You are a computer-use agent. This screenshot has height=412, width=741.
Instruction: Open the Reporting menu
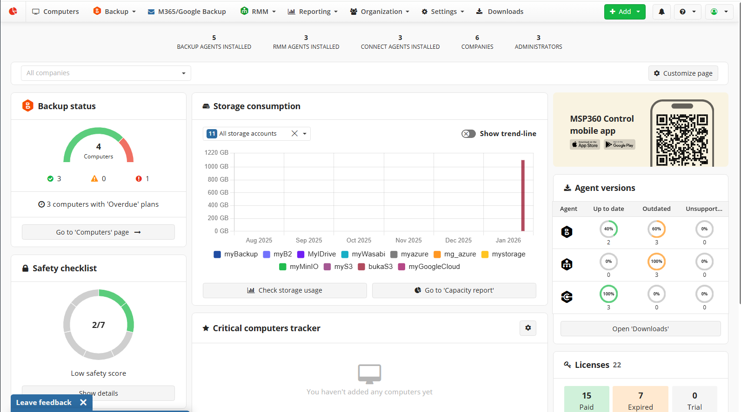(x=313, y=12)
